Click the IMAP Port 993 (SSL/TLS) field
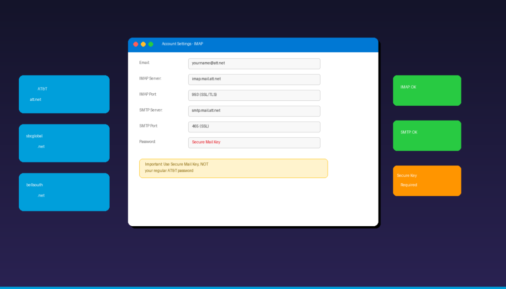The image size is (506, 289). point(254,95)
